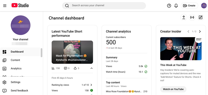Click the Channel analytics heading
Screen dimensions: 208x95
click(118, 31)
